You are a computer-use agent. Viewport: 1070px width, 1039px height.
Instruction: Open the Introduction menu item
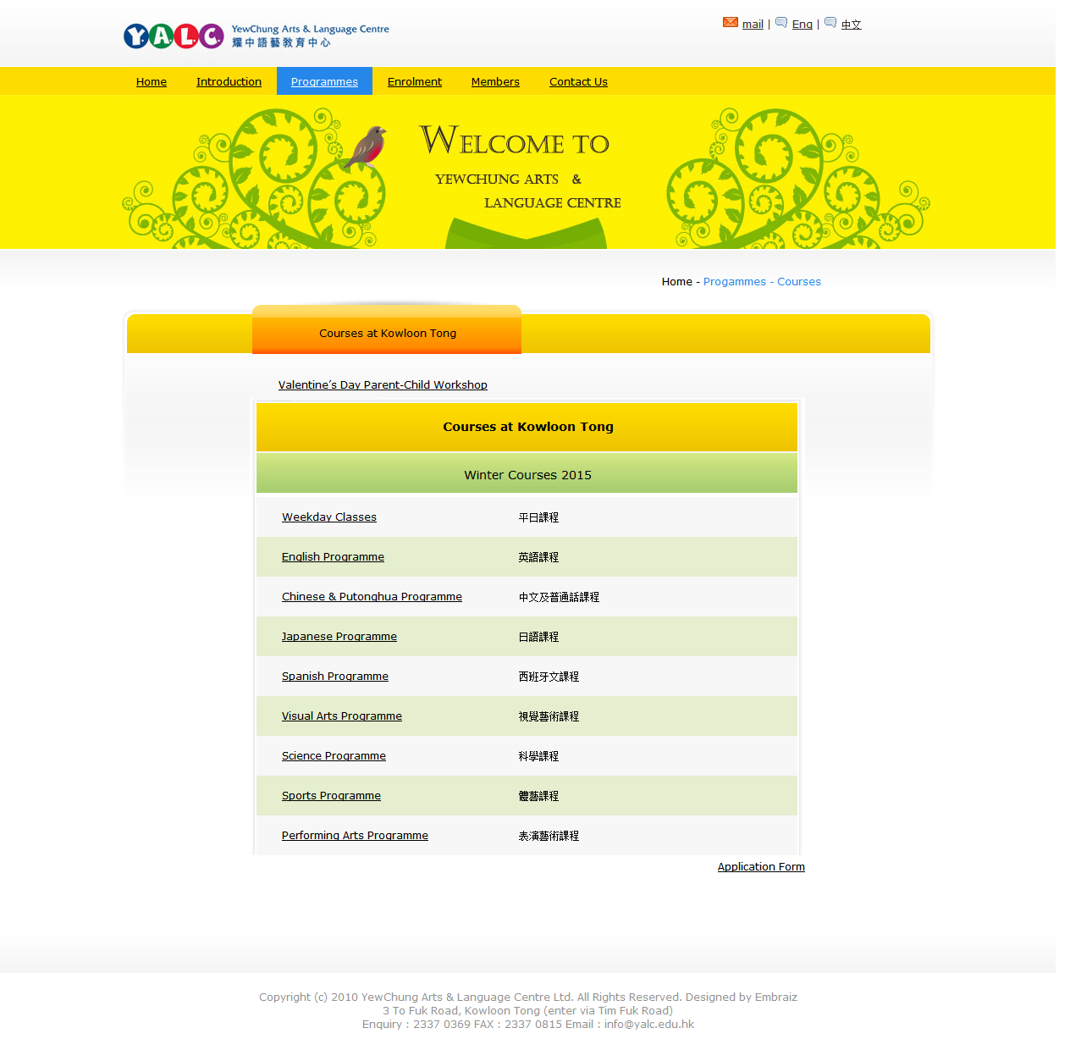(x=229, y=82)
